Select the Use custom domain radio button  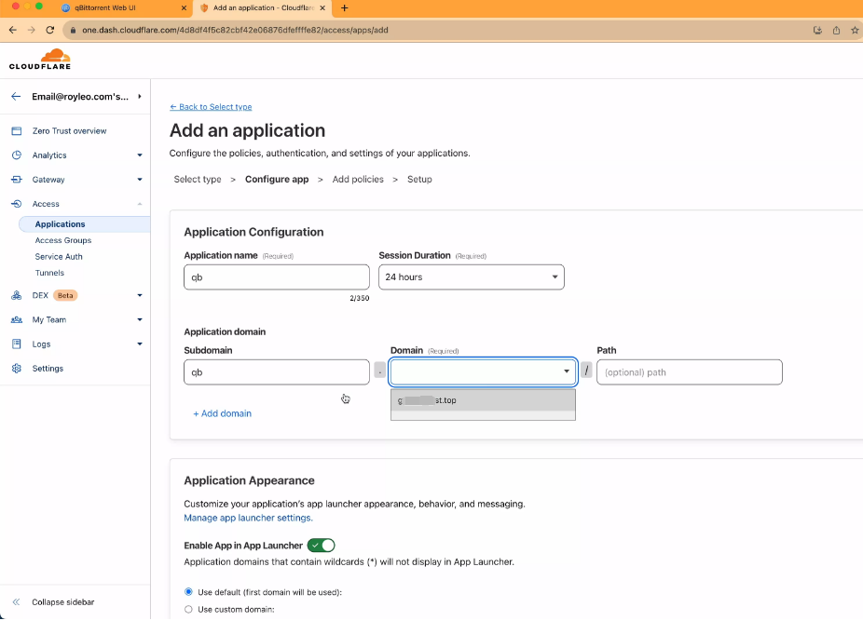coord(188,610)
